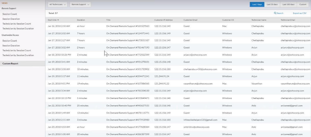Click session title #673831587
This screenshot has height=137, width=311.
click(128, 41)
